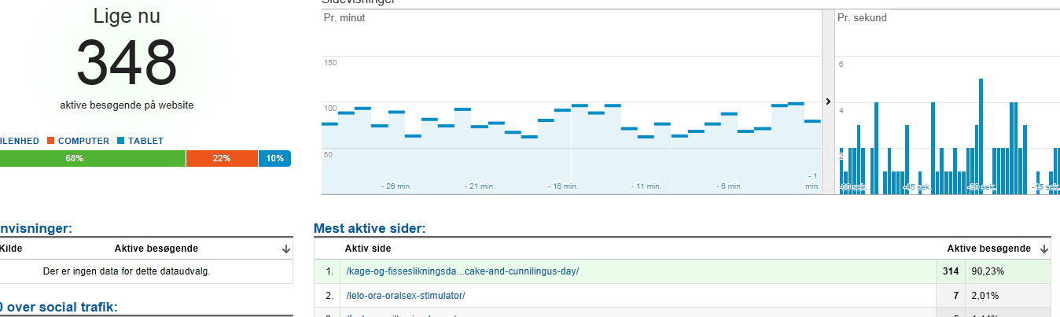Click the 'Der er ingen data' message

click(x=127, y=271)
